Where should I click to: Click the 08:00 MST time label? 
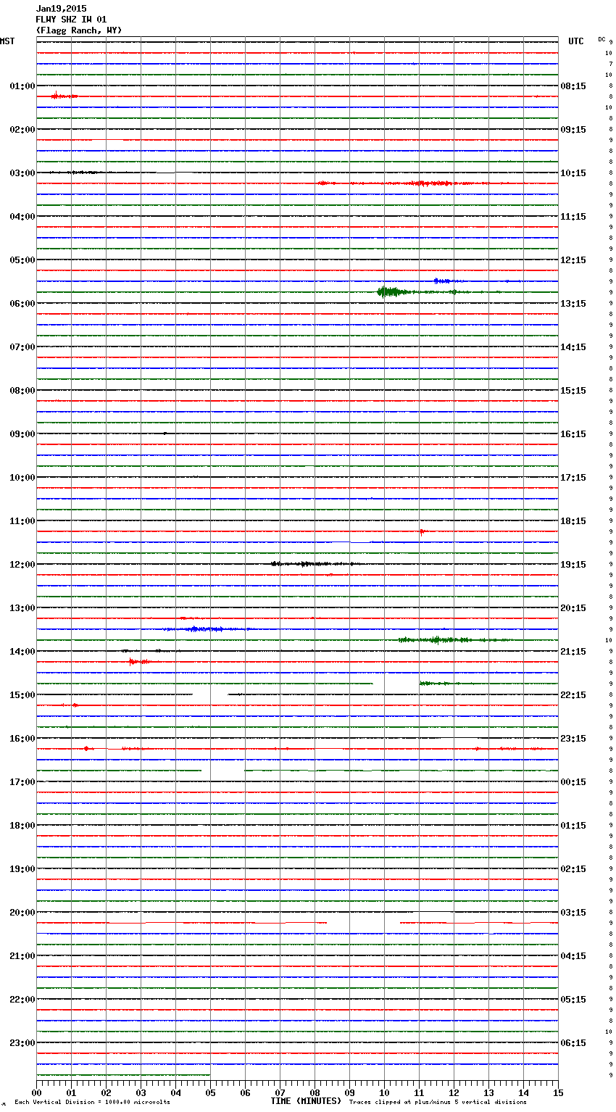[x=22, y=391]
